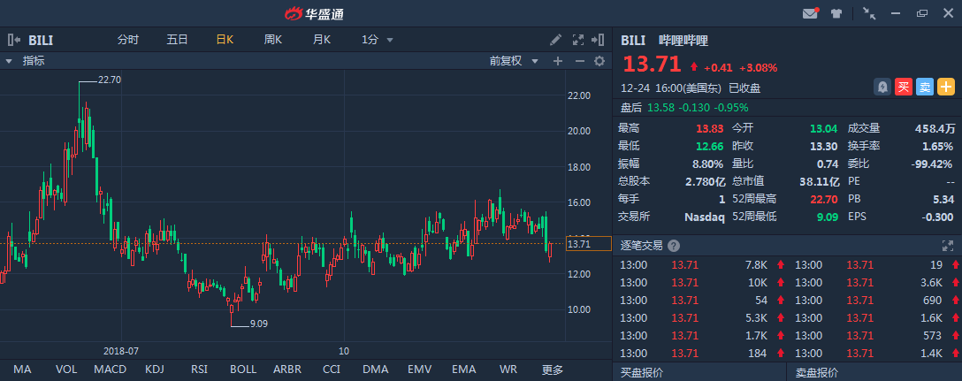Image resolution: width=962 pixels, height=381 pixels.
Task: Expand the 指标 indicators panel
Action: pyautogui.click(x=9, y=61)
